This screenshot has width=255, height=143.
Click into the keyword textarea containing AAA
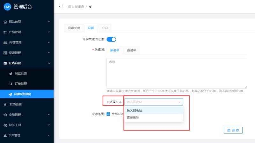coord(177,73)
